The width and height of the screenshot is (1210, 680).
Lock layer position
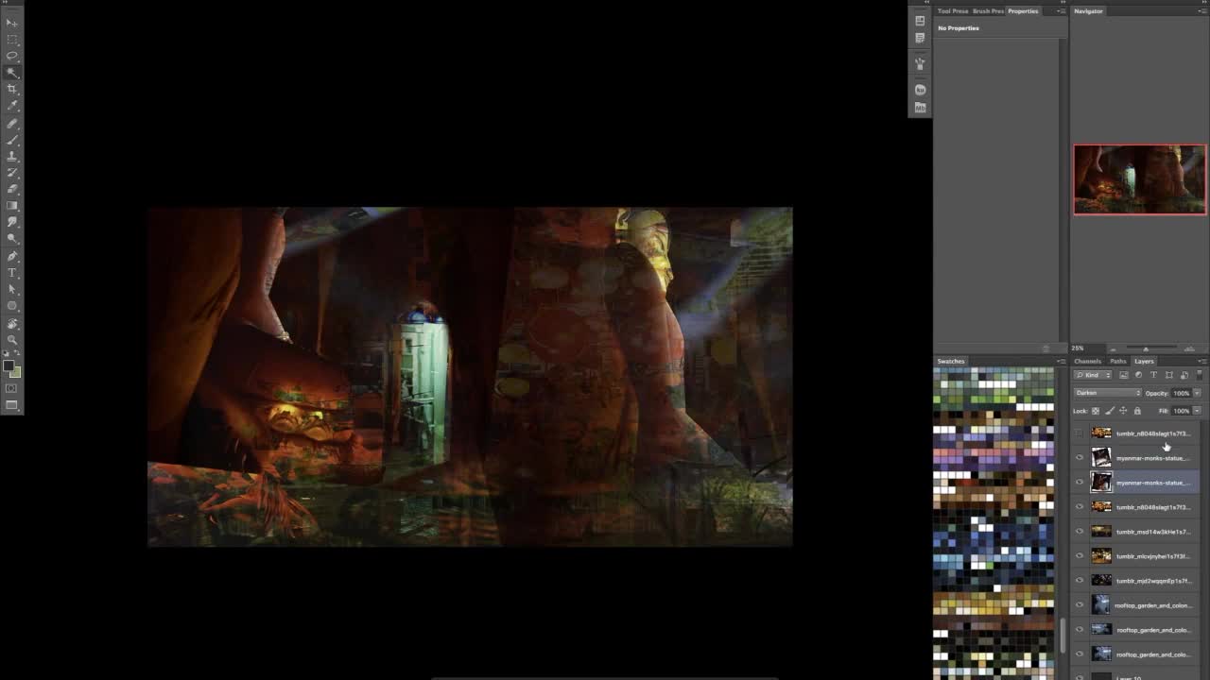[x=1123, y=411]
